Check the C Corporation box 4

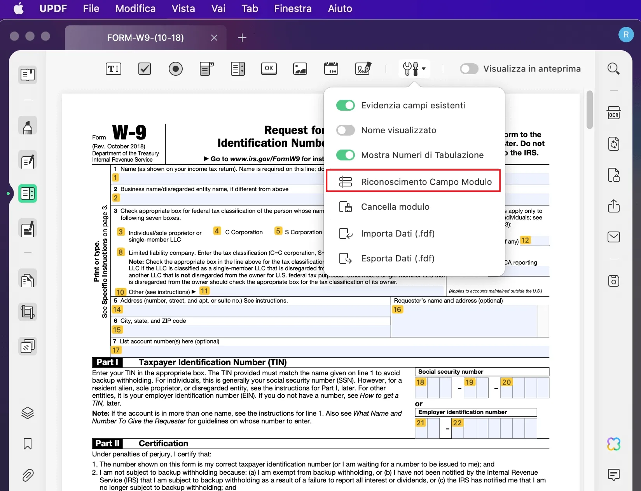click(x=217, y=231)
